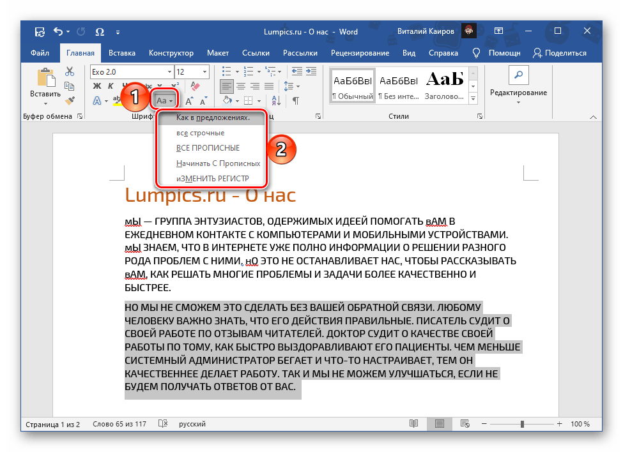Click the Increase Font Size icon
The height and width of the screenshot is (452, 623).
pos(188,100)
